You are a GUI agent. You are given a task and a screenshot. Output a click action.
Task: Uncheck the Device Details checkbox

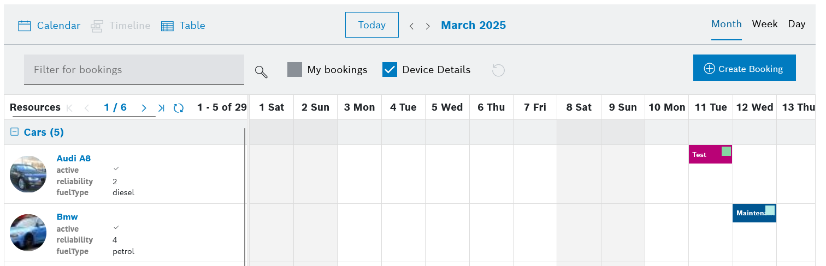390,70
